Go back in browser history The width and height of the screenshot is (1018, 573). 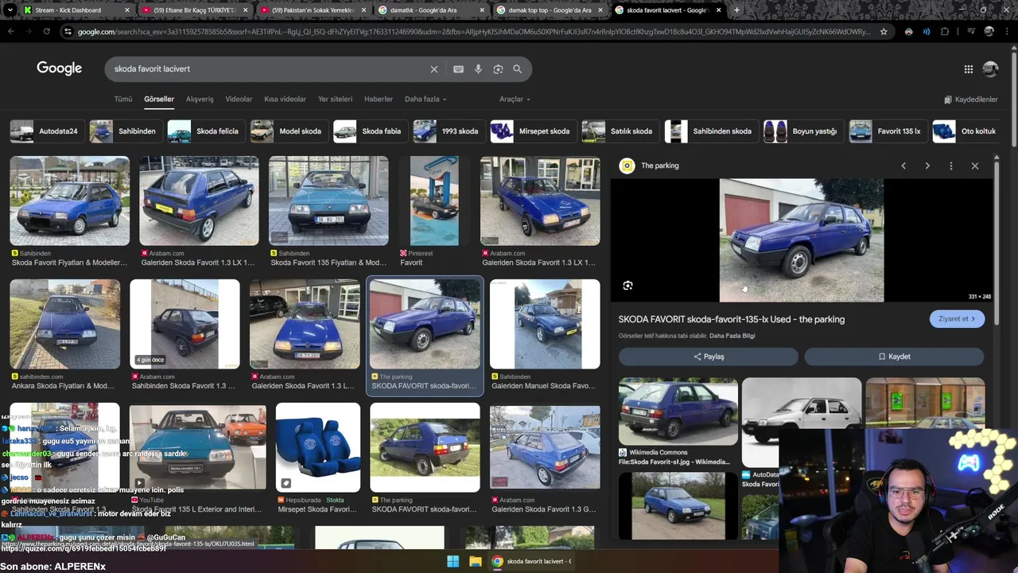10,32
